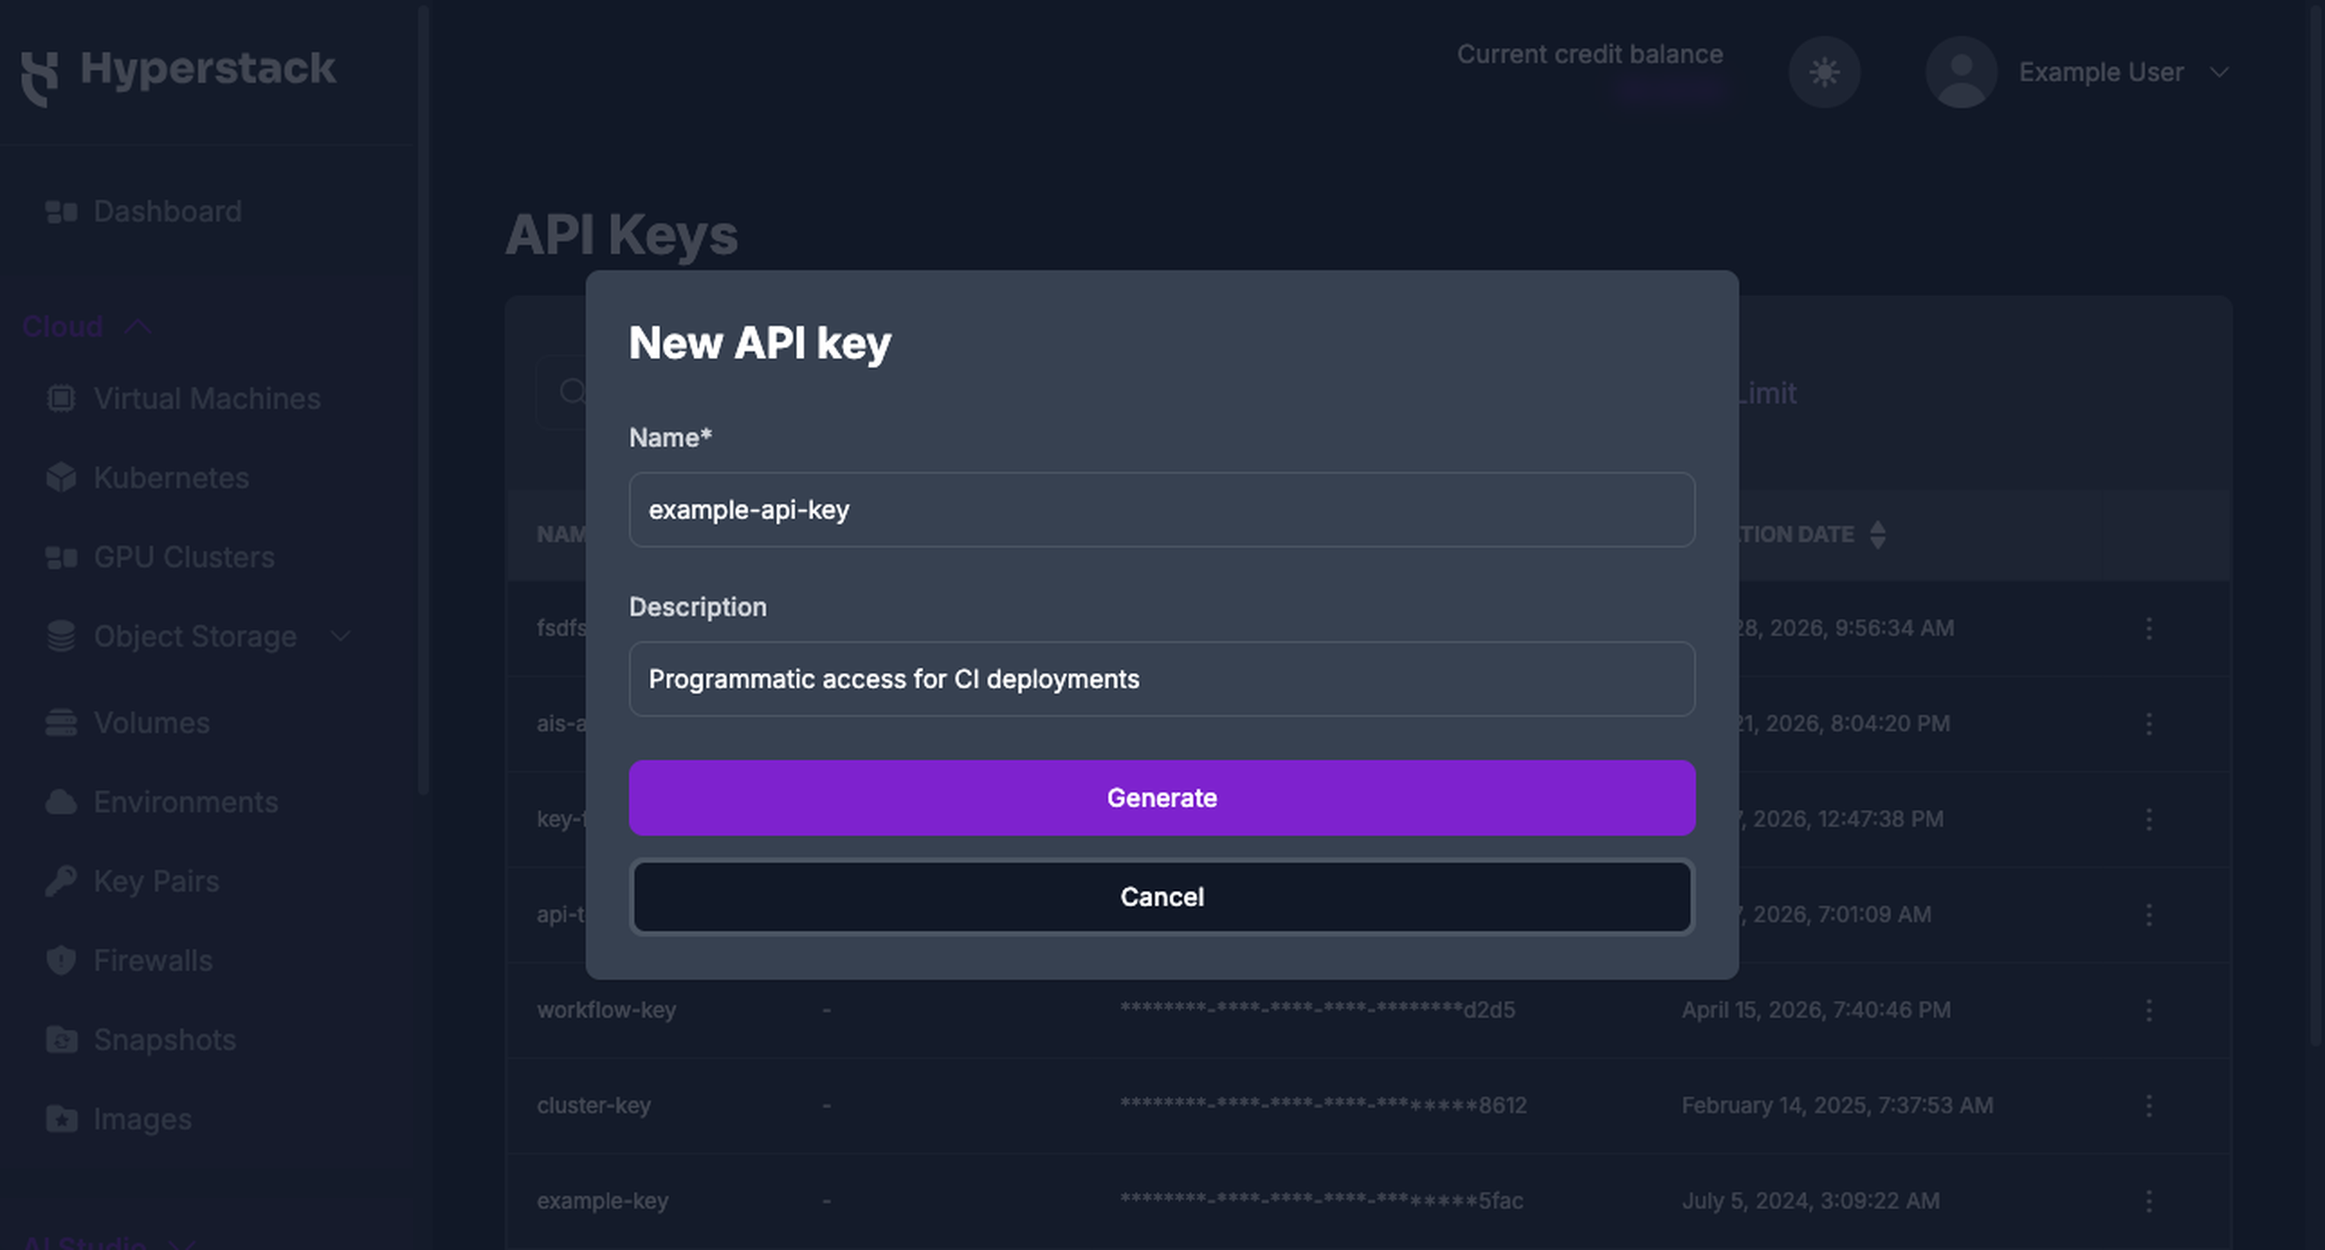Click date April 15, 2026, 7:40:46 PM
The image size is (2325, 1250).
coord(1816,1010)
